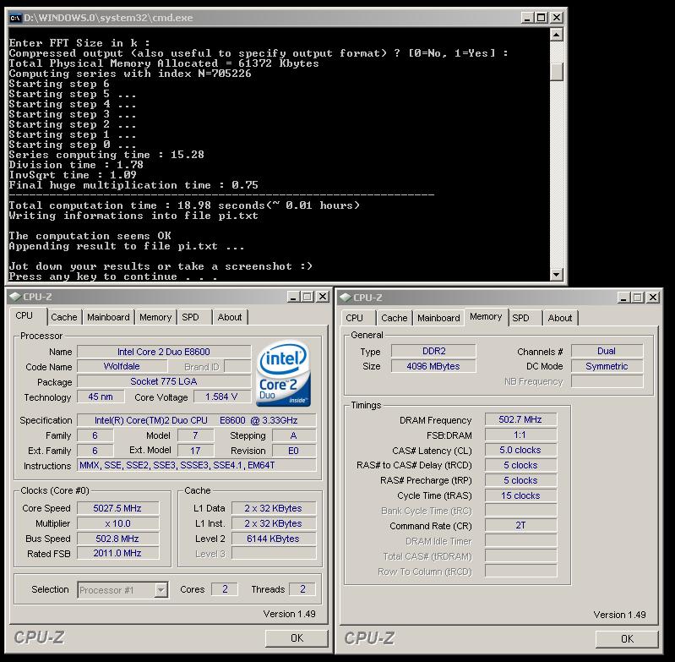
Task: Select the Memory tab in right CPU-Z
Action: click(486, 316)
